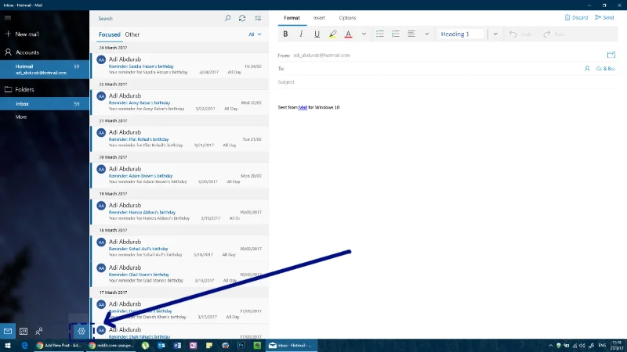Switch to the Other inbox tab

[132, 34]
